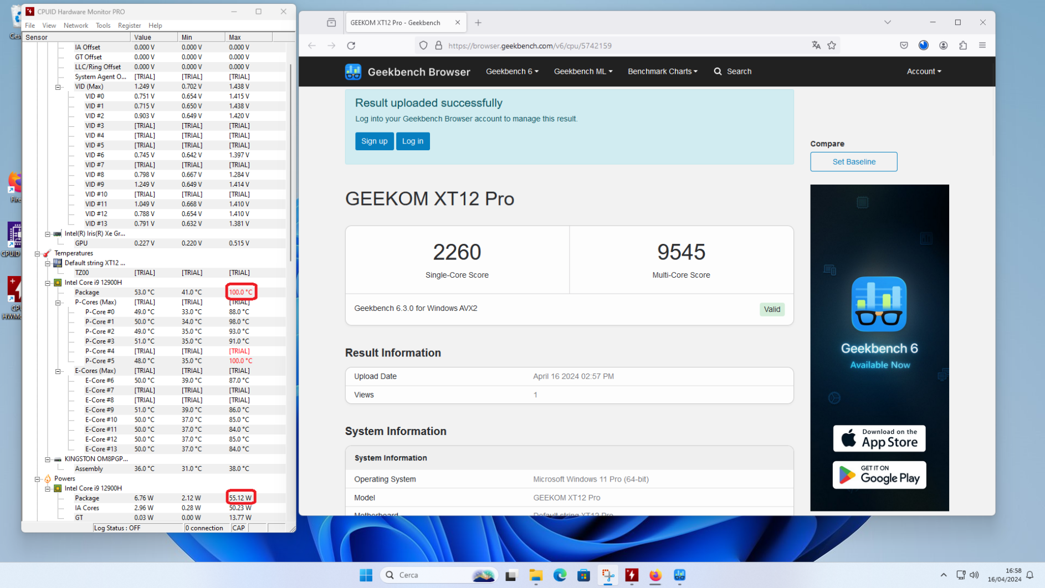Bookmark this page with the star icon
Image resolution: width=1045 pixels, height=588 pixels.
click(x=832, y=45)
